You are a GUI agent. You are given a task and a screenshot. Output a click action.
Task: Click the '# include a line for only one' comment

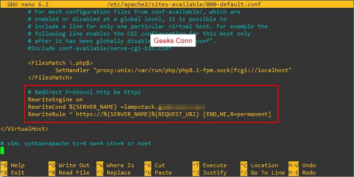click(147, 26)
